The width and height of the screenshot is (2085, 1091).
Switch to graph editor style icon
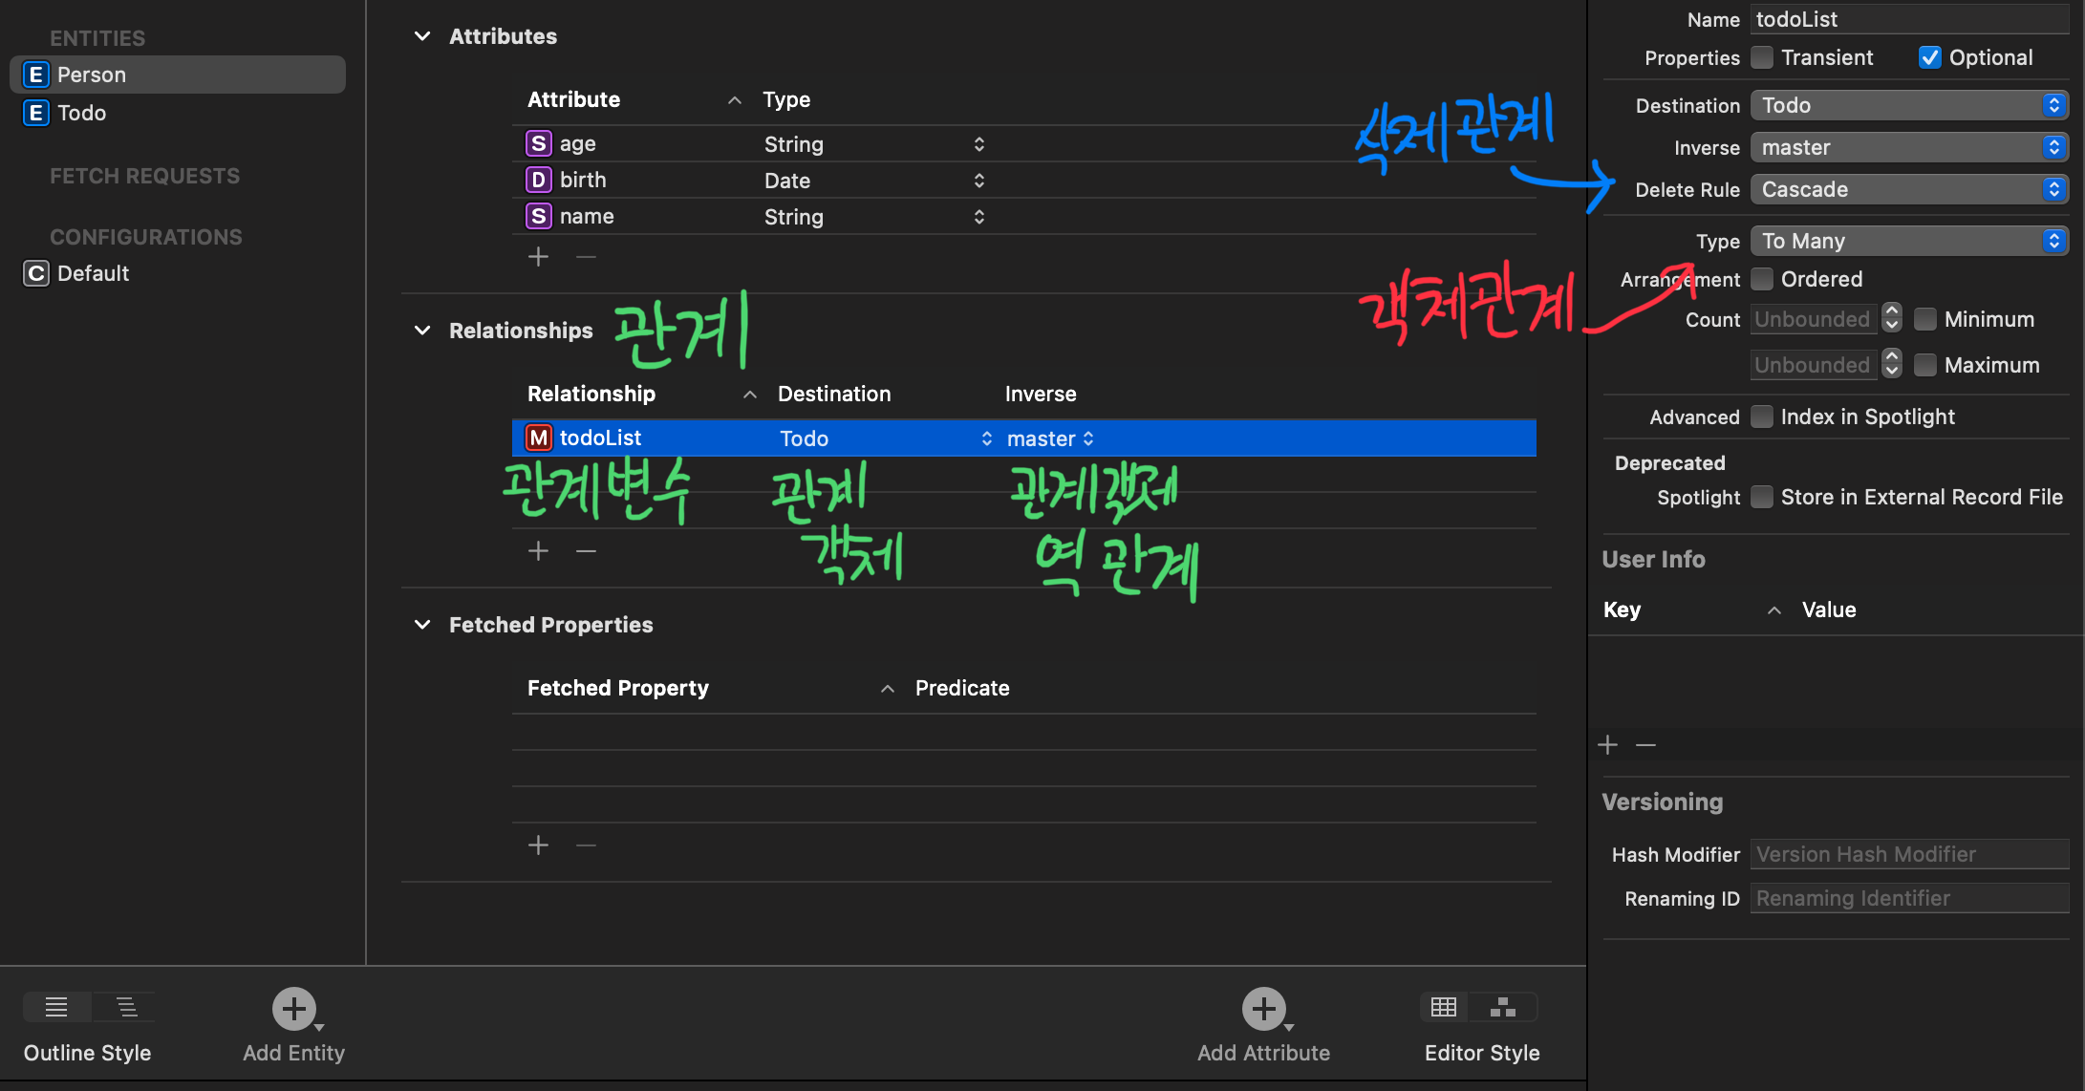pos(1503,1007)
